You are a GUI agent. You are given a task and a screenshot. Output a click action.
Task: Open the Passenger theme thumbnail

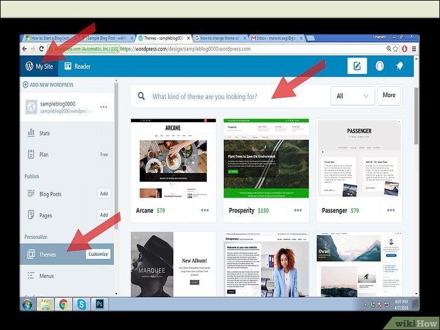(359, 158)
